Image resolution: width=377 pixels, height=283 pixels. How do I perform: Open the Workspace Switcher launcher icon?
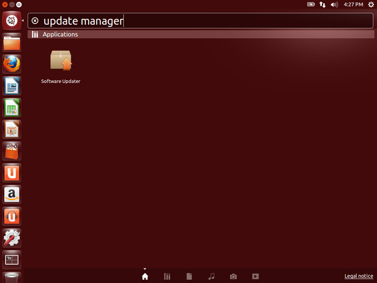point(11,260)
